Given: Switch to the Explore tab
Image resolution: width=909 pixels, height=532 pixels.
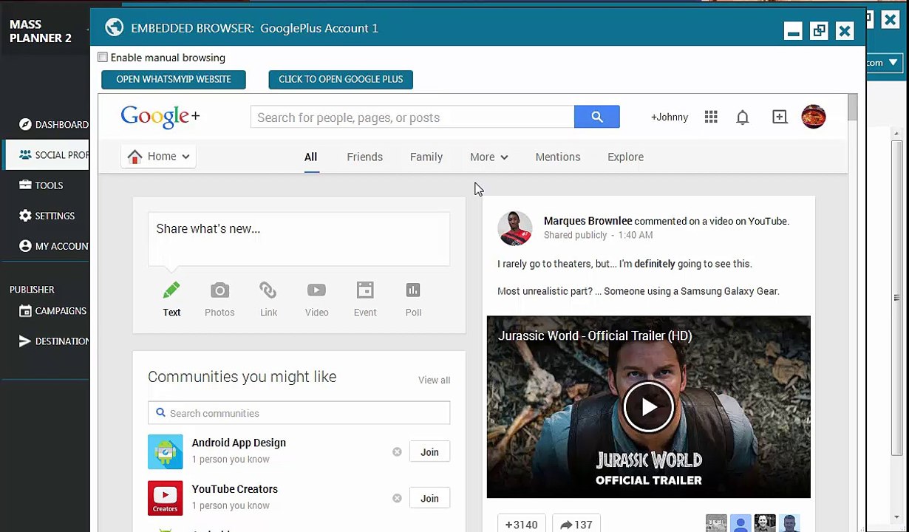Looking at the screenshot, I should tap(625, 157).
